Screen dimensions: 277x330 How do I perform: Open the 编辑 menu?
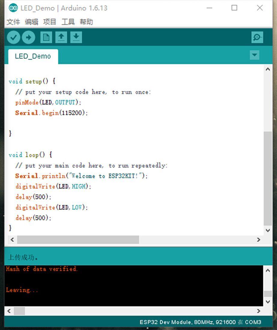[32, 22]
